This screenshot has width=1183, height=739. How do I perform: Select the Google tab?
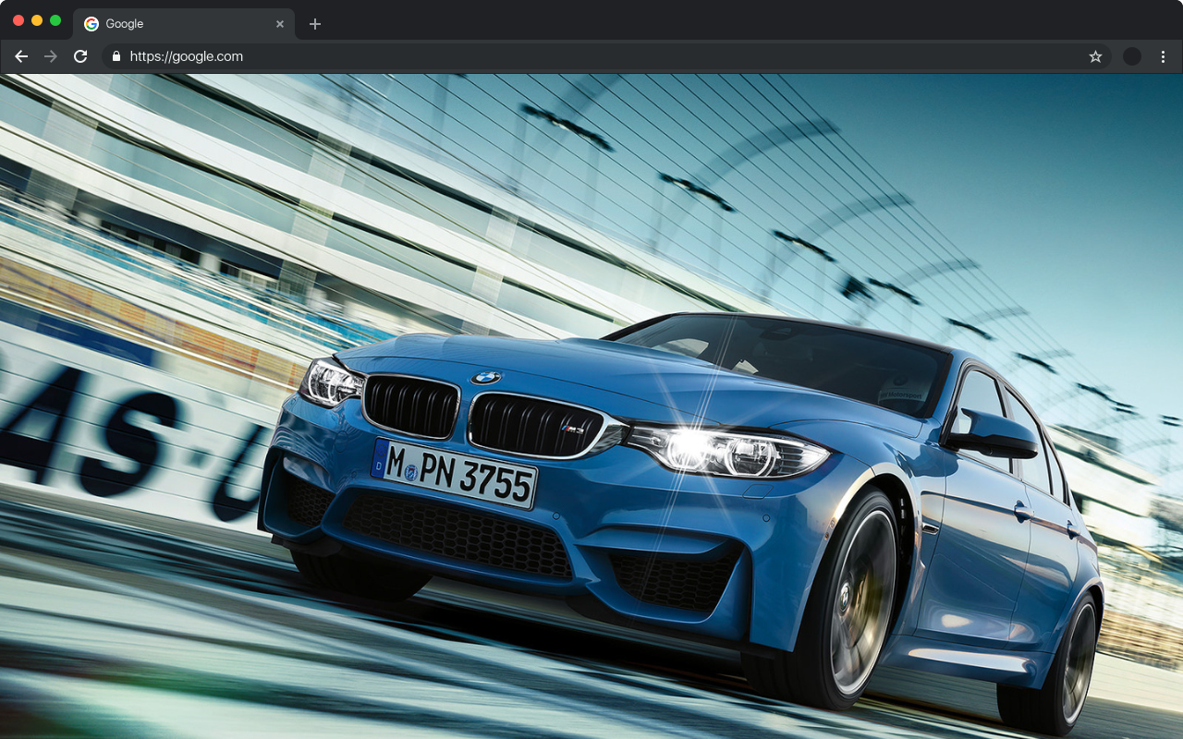point(166,23)
